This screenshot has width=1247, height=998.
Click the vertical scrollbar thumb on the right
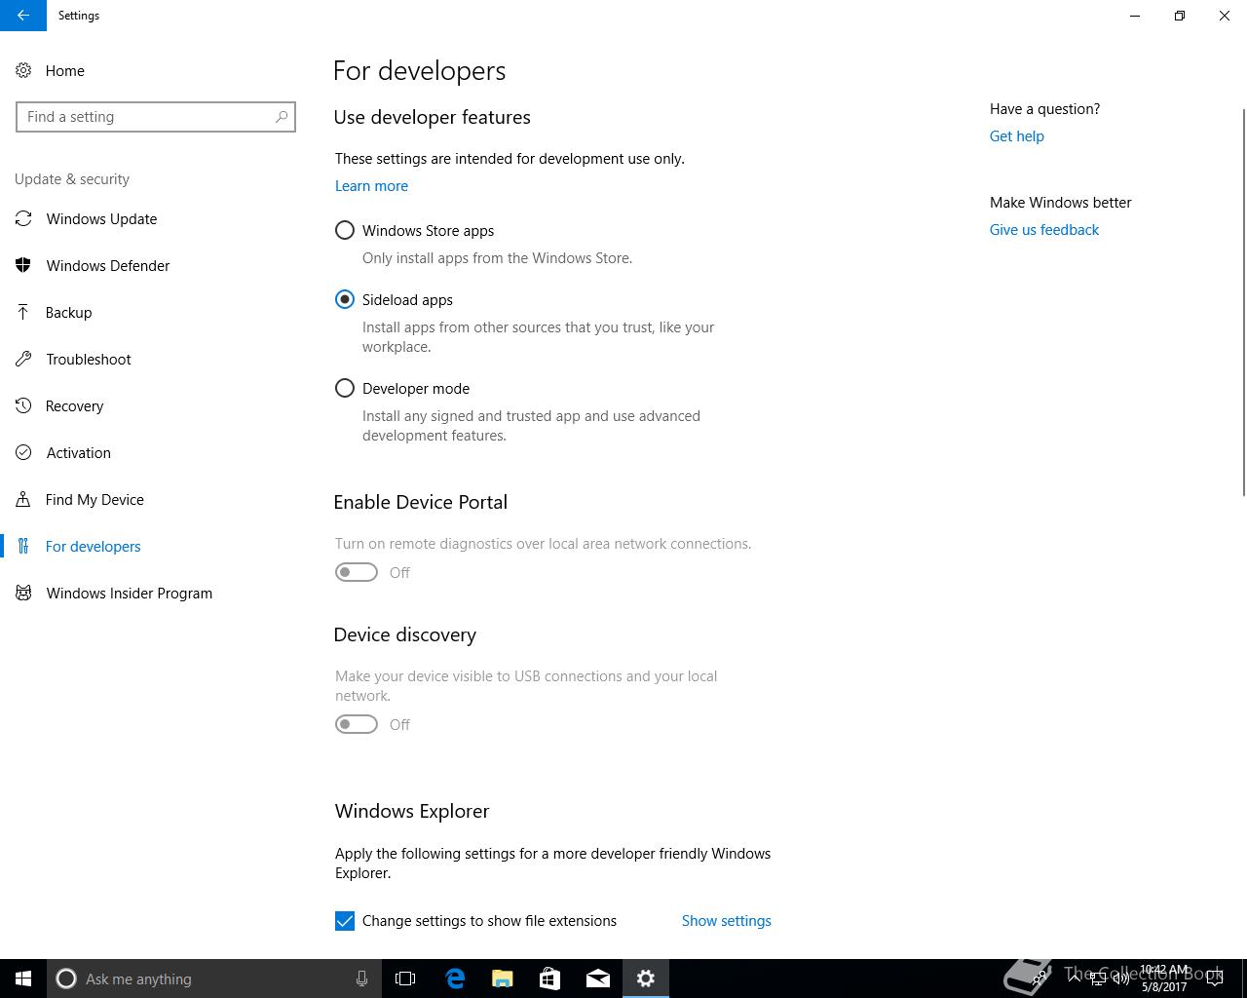click(1243, 302)
